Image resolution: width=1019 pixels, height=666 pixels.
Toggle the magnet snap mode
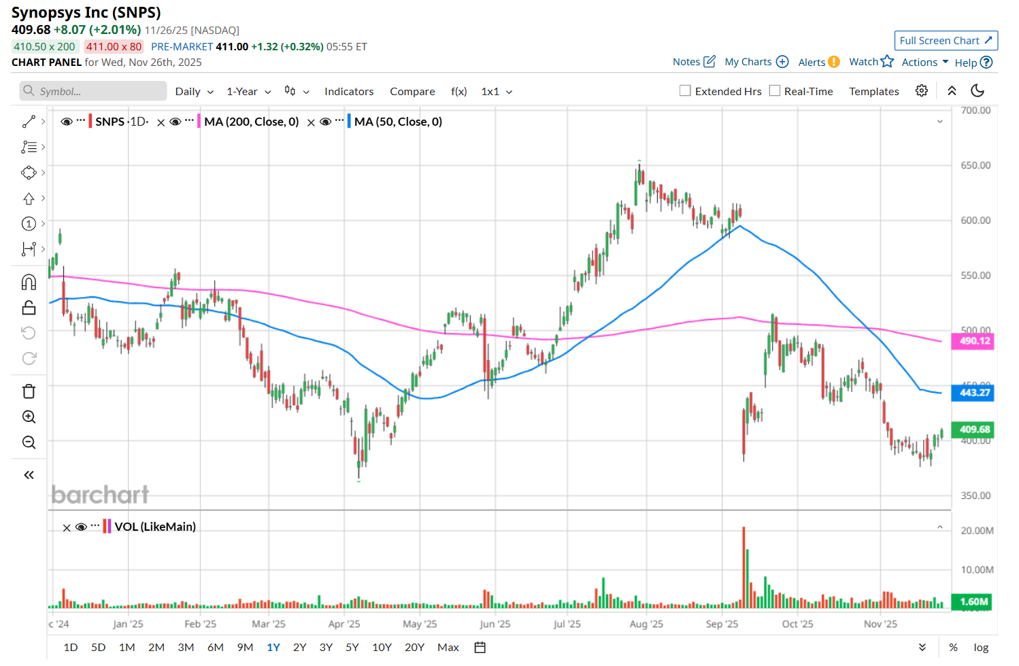29,282
